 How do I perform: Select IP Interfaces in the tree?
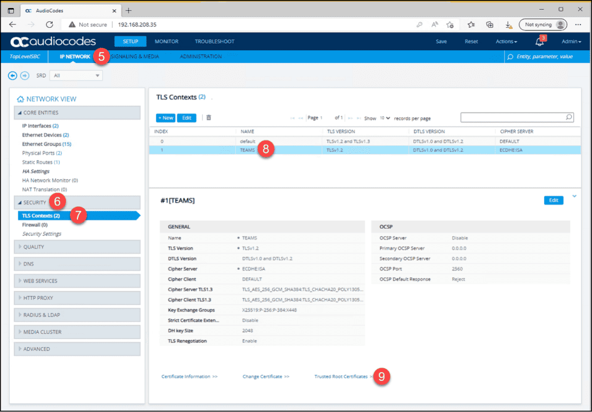pos(40,125)
